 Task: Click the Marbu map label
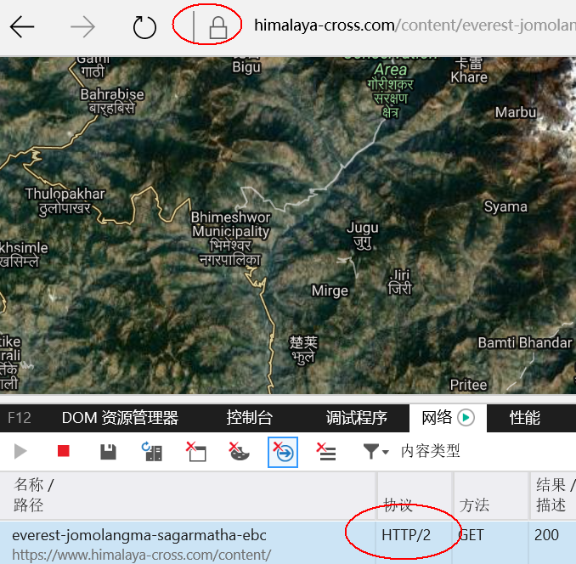tap(516, 112)
